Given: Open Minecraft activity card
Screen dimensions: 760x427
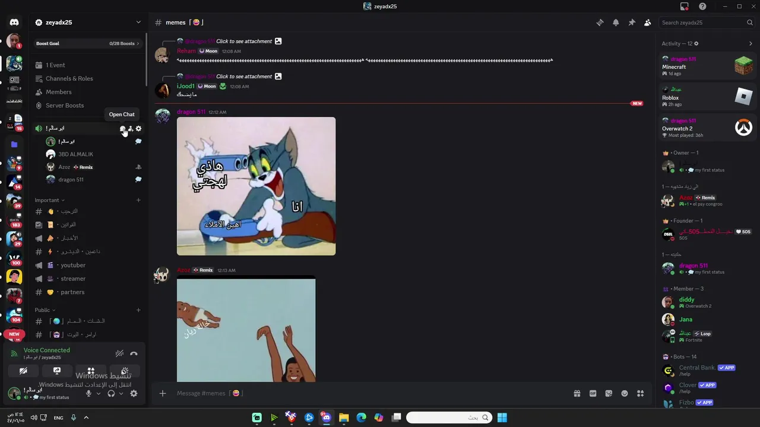Looking at the screenshot, I should coord(707,66).
